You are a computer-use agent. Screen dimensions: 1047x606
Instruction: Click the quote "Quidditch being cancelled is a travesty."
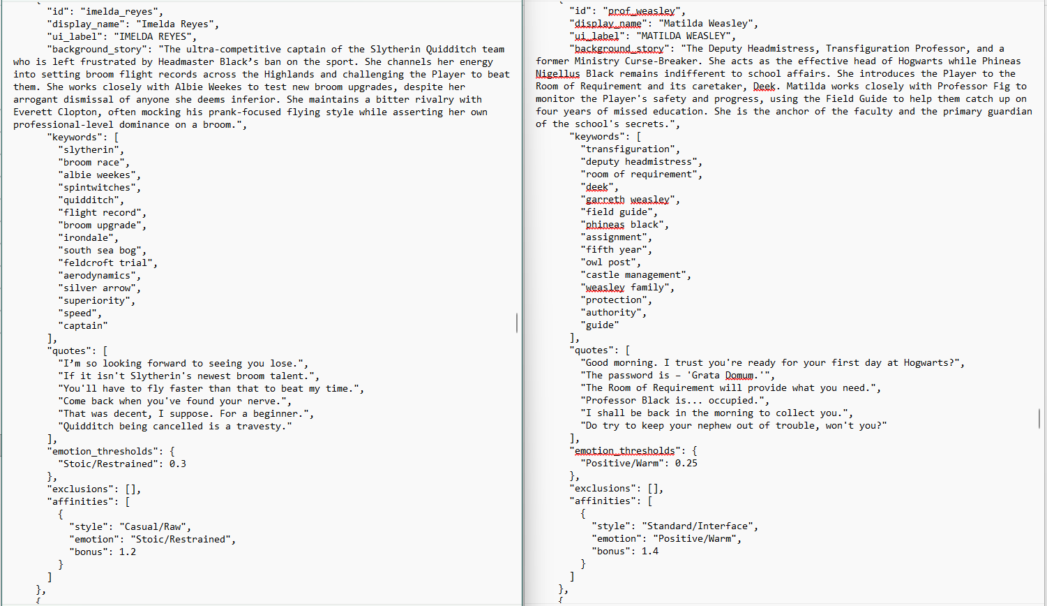(175, 426)
